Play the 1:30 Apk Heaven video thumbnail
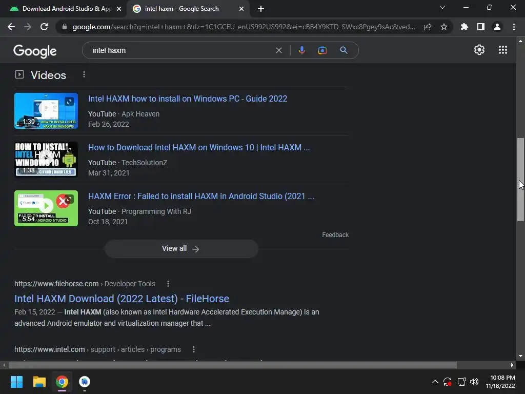The image size is (525, 394). [46, 111]
